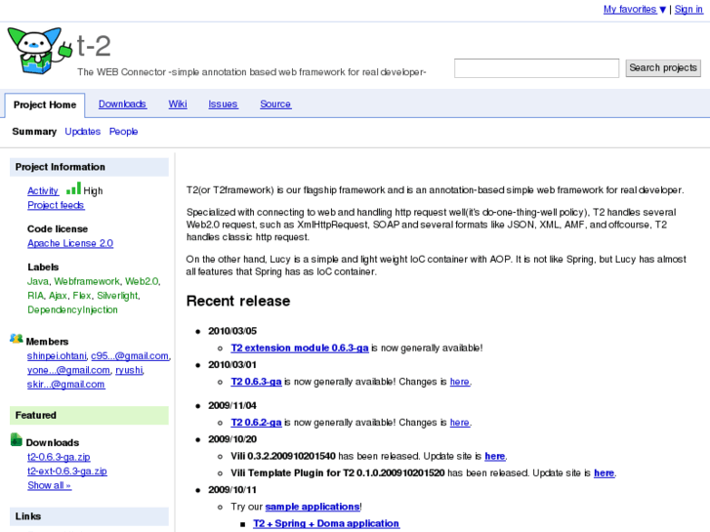Open the Updates sub-tab
The width and height of the screenshot is (710, 532).
82,132
